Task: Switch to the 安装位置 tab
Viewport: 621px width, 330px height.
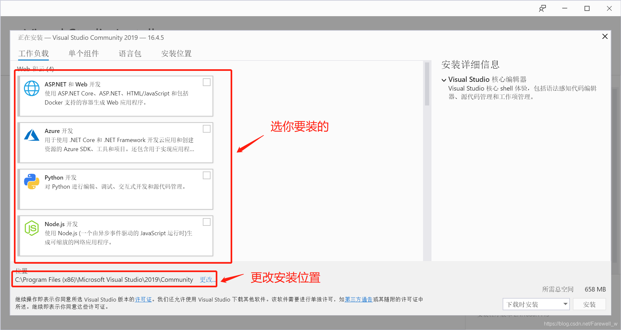Action: [177, 53]
